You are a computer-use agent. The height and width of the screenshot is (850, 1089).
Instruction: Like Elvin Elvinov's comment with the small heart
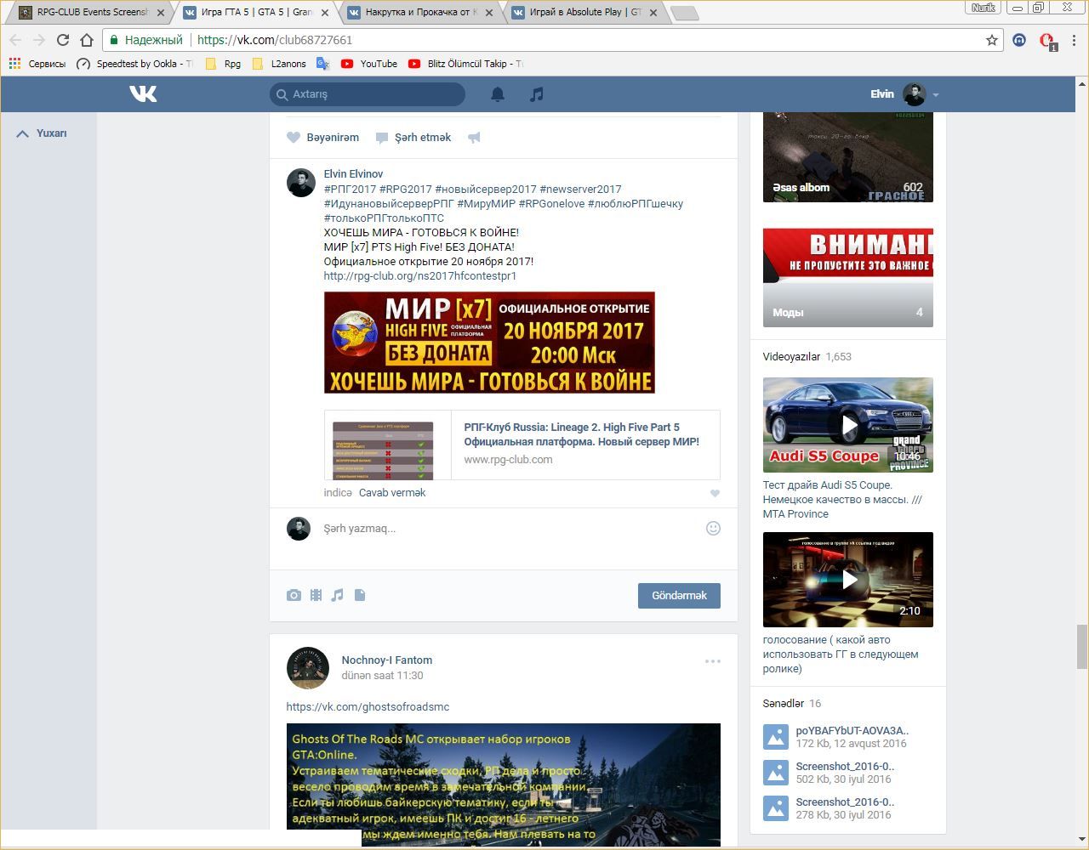pos(715,493)
